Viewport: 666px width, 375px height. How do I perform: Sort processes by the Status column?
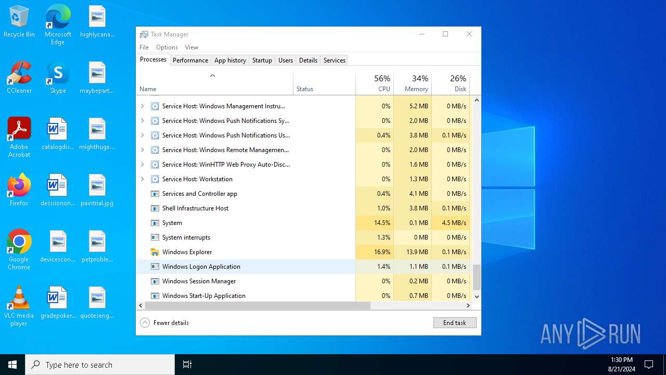[325, 84]
